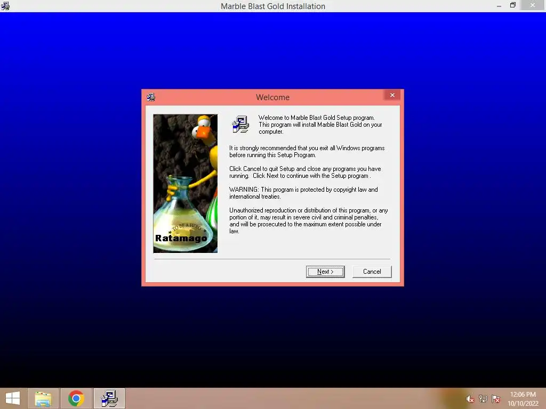Launch Google Chrome from the taskbar

(76, 398)
